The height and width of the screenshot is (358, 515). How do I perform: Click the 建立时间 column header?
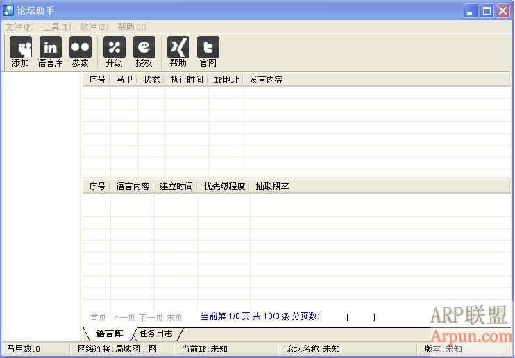[176, 187]
